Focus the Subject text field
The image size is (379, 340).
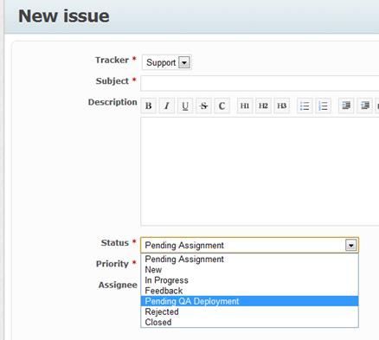point(260,83)
